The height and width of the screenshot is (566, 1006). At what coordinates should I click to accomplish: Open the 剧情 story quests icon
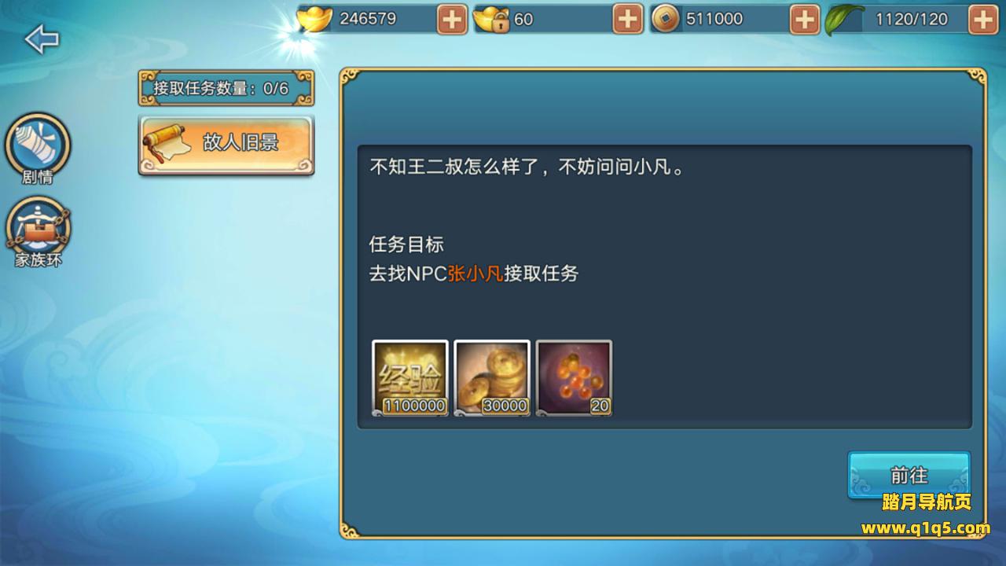(x=38, y=149)
